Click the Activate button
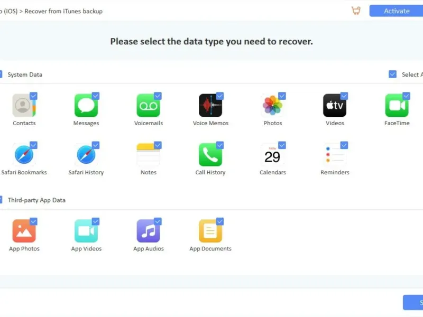This screenshot has width=423, height=317. point(396,11)
